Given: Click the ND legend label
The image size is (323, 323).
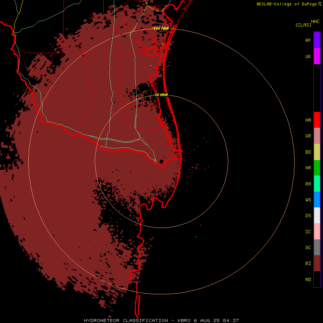Looking at the screenshot, I should click(308, 280).
